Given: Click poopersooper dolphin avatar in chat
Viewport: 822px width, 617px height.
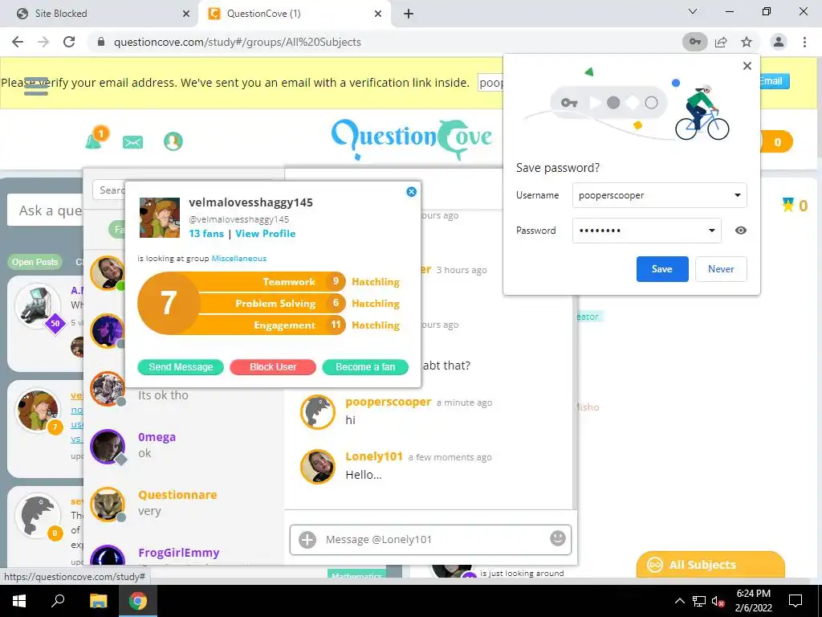Looking at the screenshot, I should point(318,412).
